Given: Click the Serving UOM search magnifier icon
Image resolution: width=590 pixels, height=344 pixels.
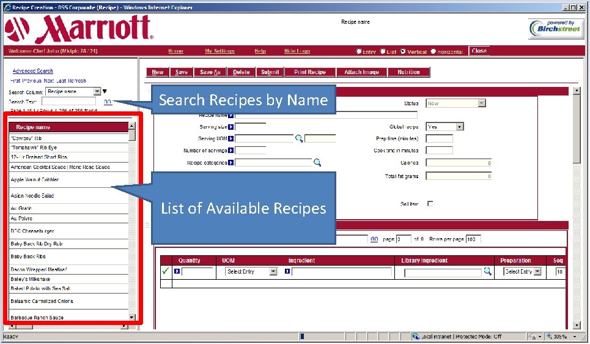Looking at the screenshot, I should pyautogui.click(x=299, y=139).
